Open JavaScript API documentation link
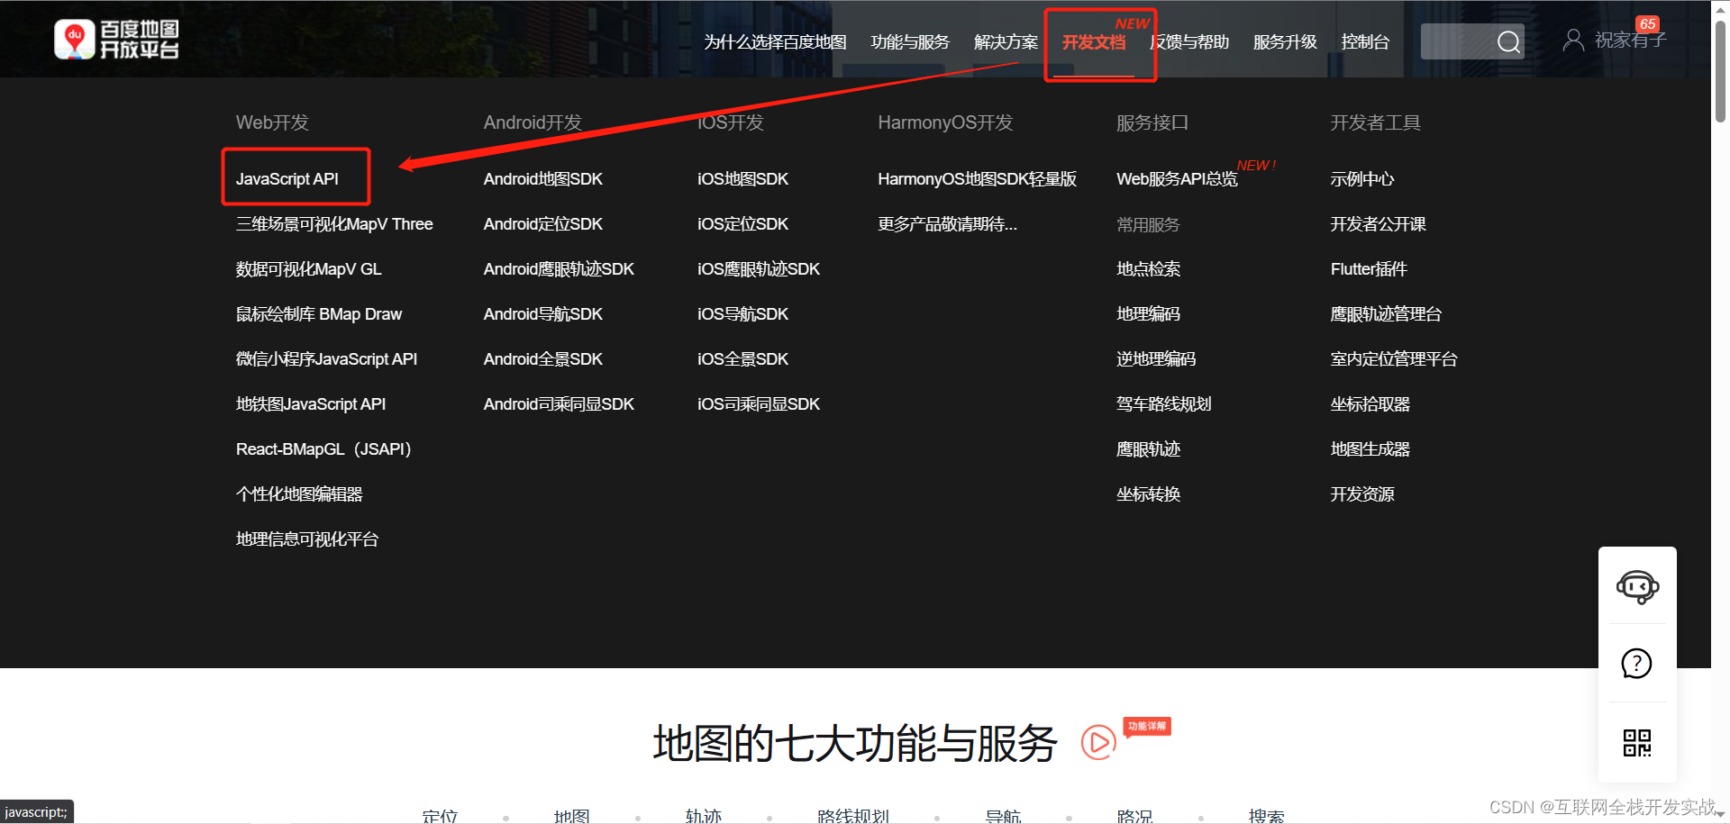 point(287,179)
